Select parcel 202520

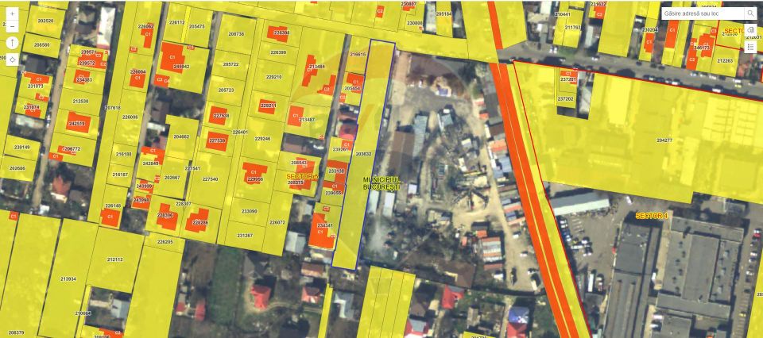coord(45,21)
